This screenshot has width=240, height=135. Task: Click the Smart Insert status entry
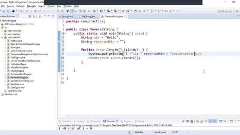160,132
